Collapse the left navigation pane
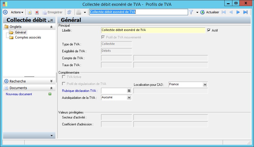 point(52,20)
